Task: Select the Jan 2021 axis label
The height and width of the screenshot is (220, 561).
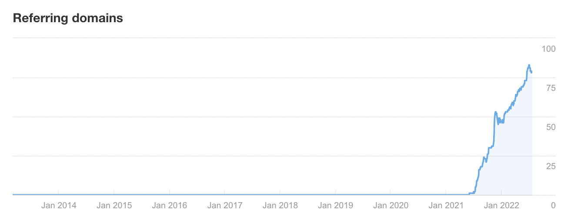Action: (x=446, y=206)
